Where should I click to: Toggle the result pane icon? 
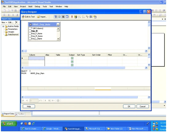click(67, 17)
